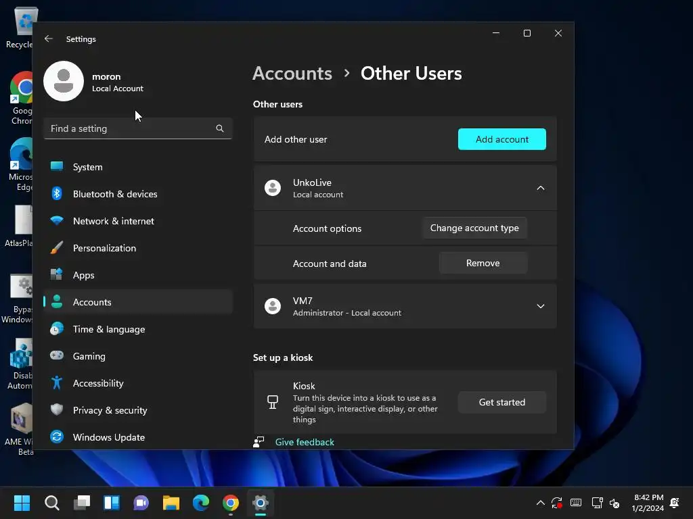Click the Add account button
The width and height of the screenshot is (693, 519).
pyautogui.click(x=501, y=139)
